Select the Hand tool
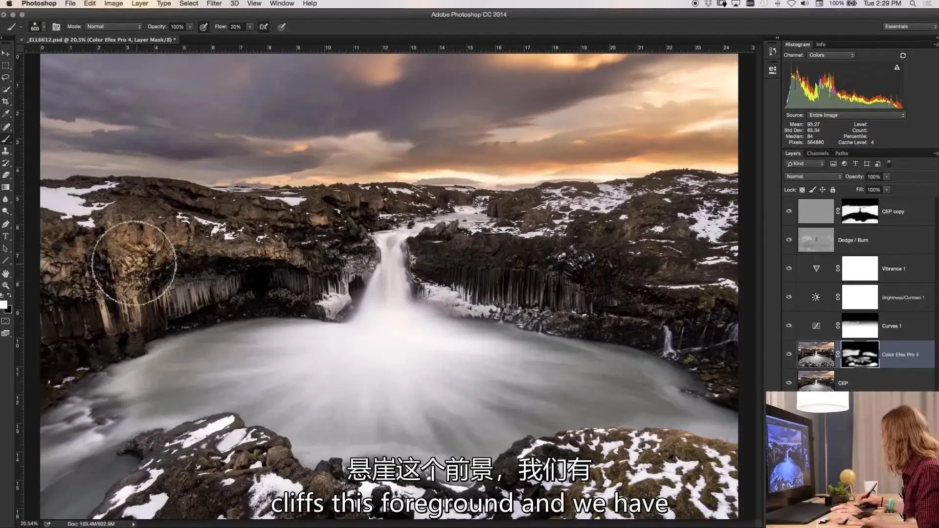This screenshot has height=528, width=939. pos(6,273)
